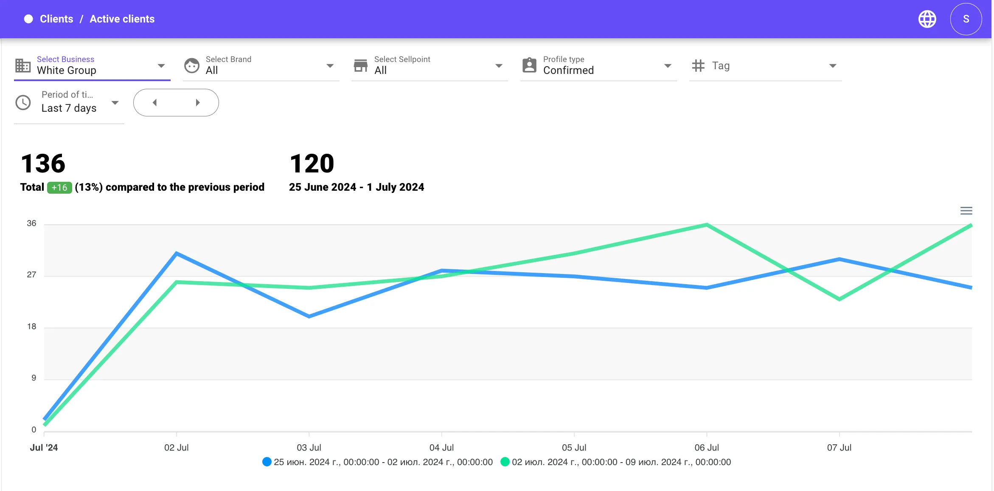
Task: Click the white circle menu icon
Action: [x=28, y=19]
